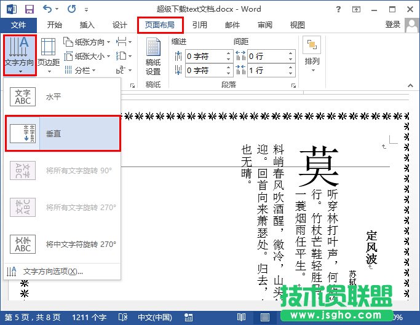Screen dimensions: 420x325
Task: Open the 页边距 margins button
Action: [49, 55]
